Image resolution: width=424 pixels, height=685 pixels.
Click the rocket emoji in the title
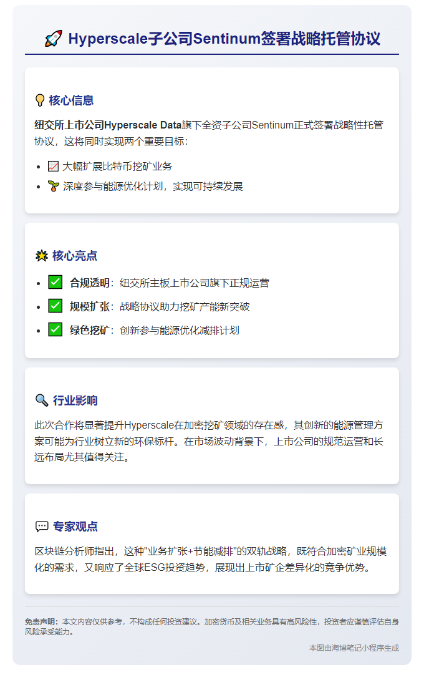point(53,39)
